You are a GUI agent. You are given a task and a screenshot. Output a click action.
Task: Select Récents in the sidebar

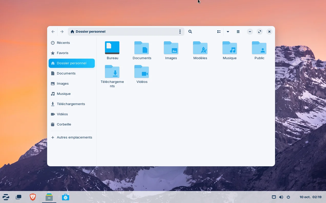pos(63,43)
